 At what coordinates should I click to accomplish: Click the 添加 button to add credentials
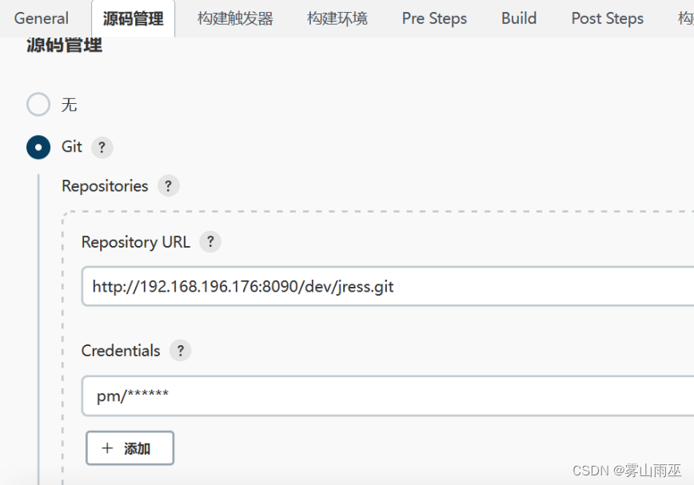click(x=130, y=448)
